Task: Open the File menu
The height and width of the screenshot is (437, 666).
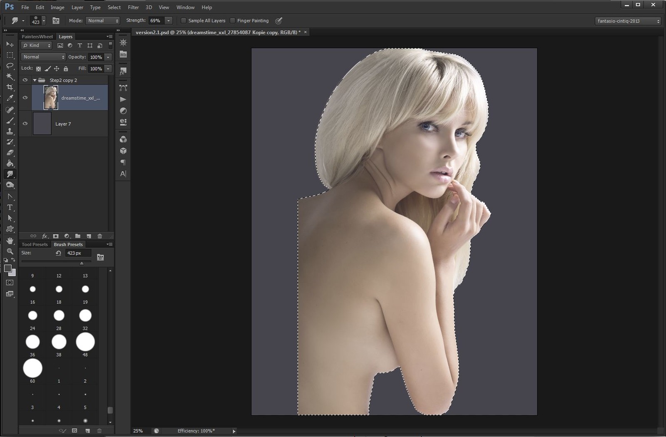Action: pos(25,7)
